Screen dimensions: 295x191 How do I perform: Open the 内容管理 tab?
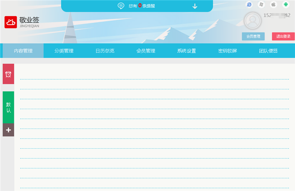(23, 51)
